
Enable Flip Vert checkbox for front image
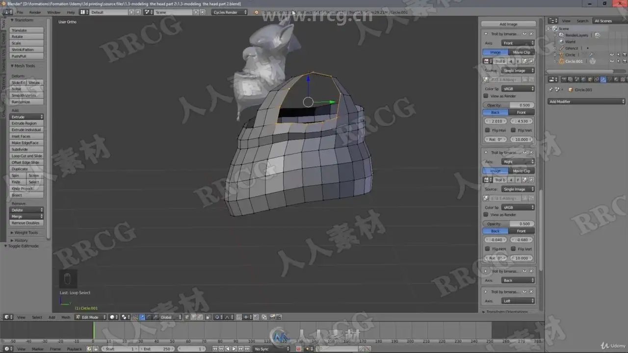tap(513, 130)
